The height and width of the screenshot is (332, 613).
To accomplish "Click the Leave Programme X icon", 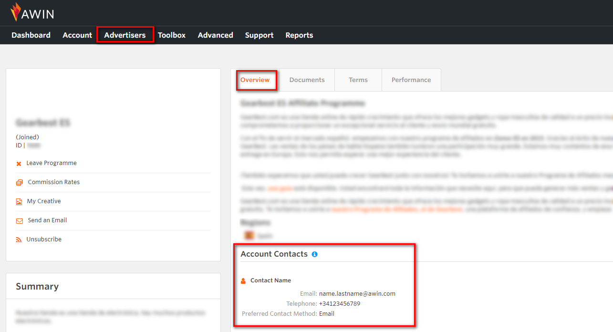I will click(x=18, y=163).
